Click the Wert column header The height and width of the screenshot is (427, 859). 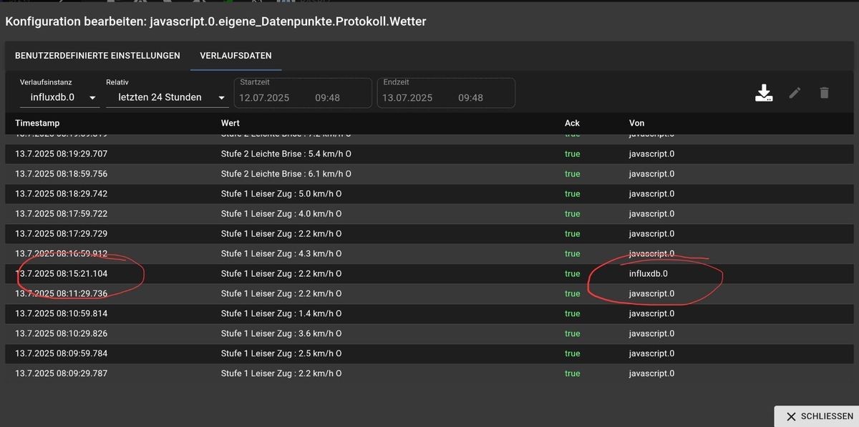(230, 123)
